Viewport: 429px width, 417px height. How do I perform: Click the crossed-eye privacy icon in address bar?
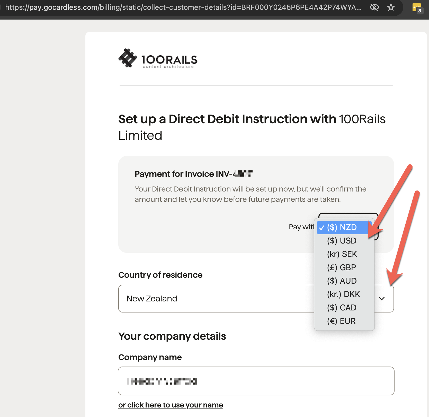pyautogui.click(x=374, y=7)
